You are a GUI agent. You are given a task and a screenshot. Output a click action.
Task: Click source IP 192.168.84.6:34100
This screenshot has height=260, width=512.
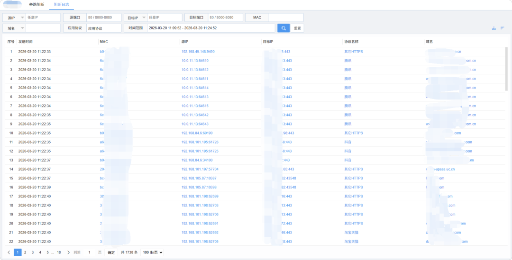tap(197, 160)
